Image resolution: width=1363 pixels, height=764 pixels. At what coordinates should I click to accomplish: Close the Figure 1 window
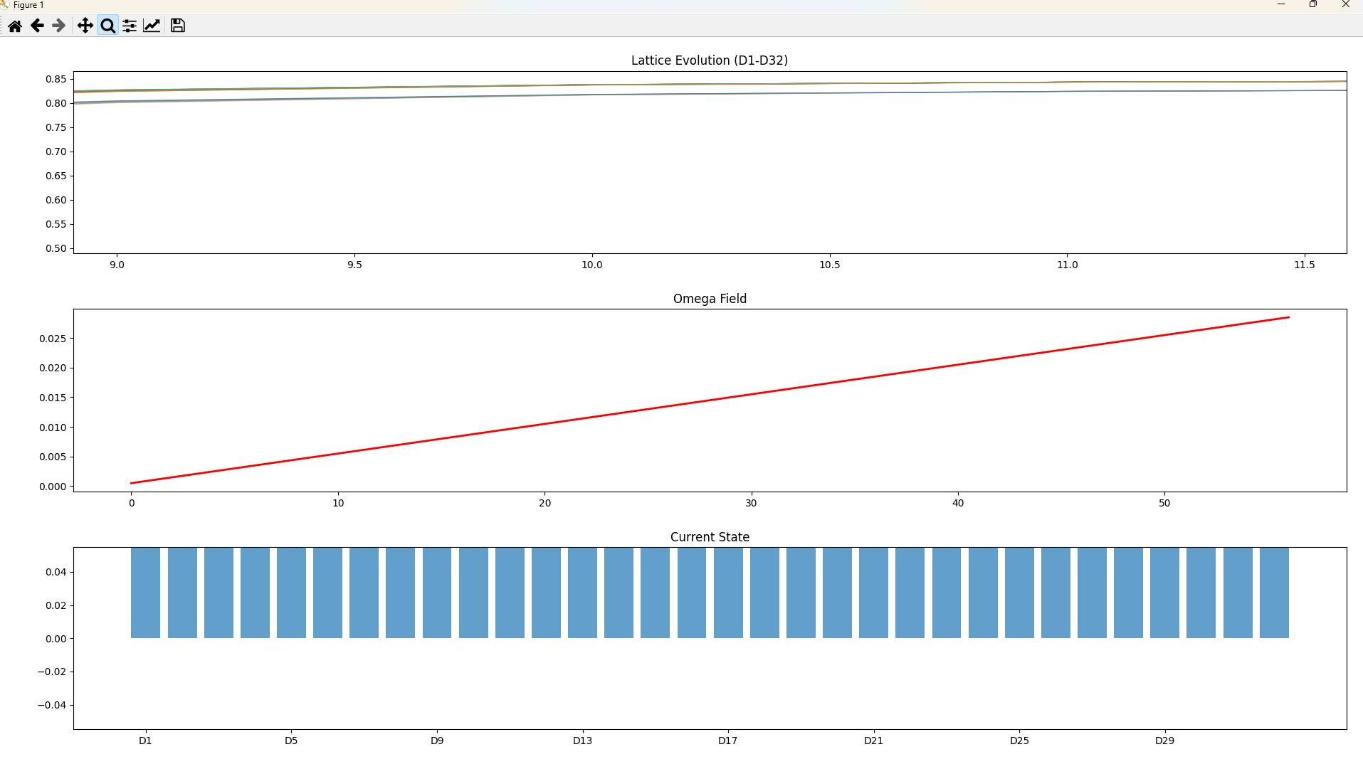1345,4
